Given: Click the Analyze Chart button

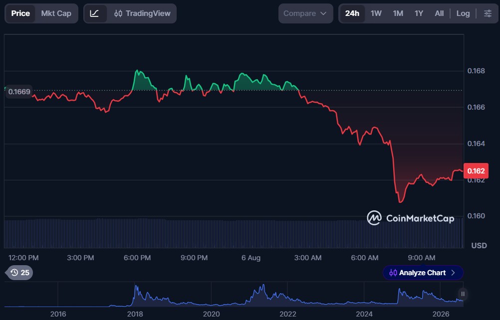Looking at the screenshot, I should 423,273.
